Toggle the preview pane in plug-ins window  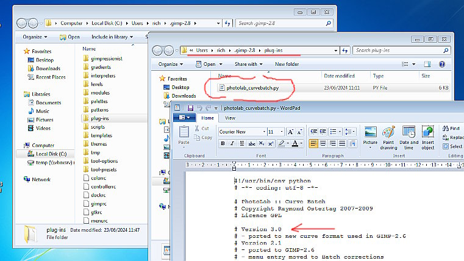pyautogui.click(x=427, y=64)
